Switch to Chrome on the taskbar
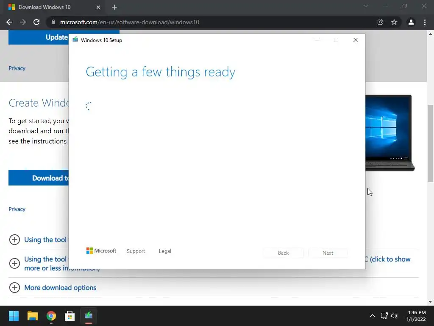The image size is (434, 326). click(x=51, y=316)
